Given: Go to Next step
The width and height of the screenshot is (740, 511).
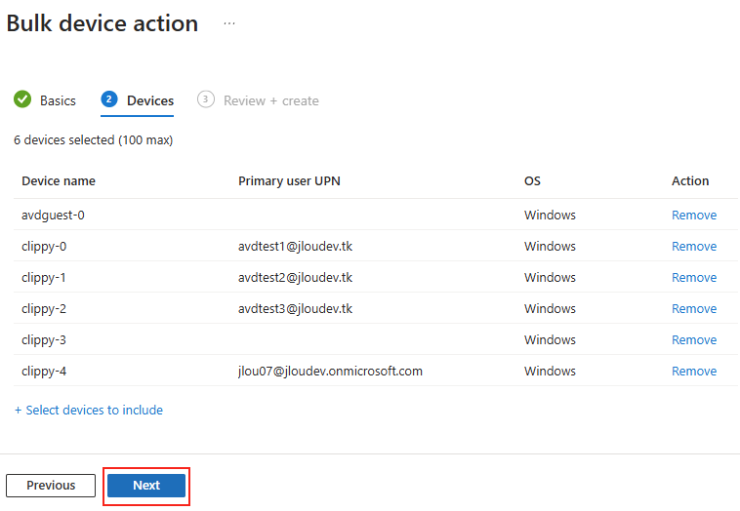Looking at the screenshot, I should click(x=146, y=485).
